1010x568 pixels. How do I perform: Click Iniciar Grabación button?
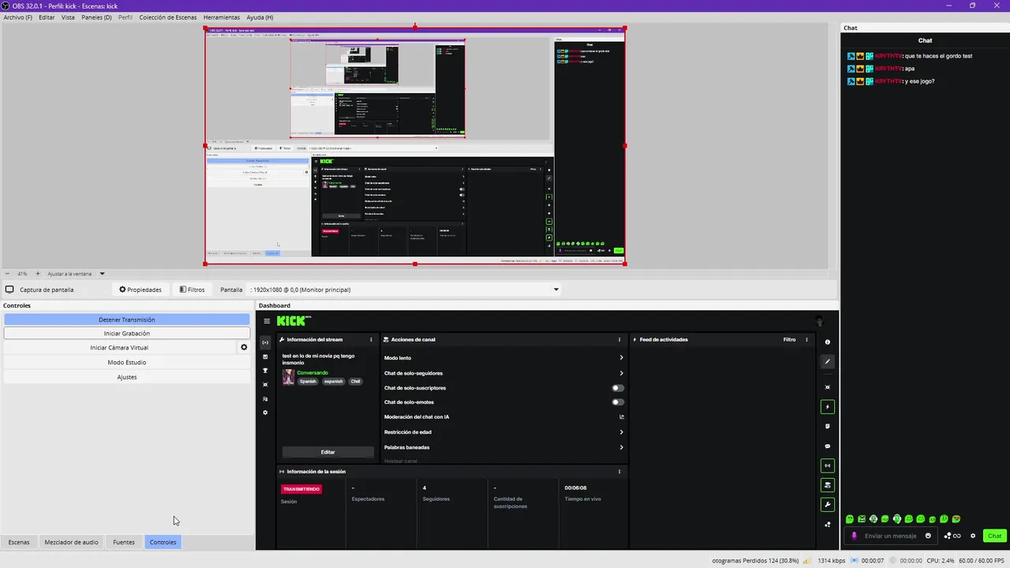click(x=127, y=333)
